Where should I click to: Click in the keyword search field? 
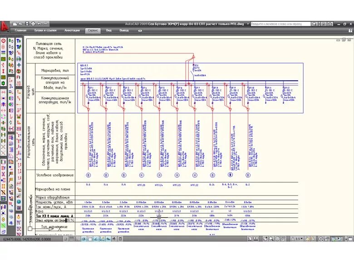tap(280, 24)
